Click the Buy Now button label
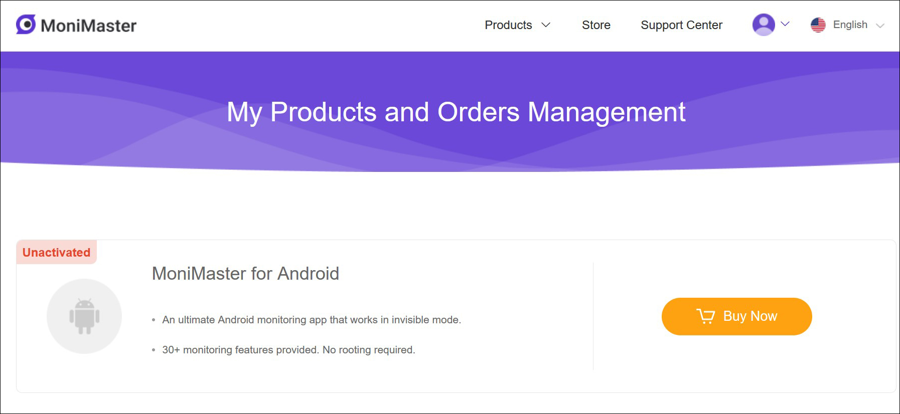The height and width of the screenshot is (414, 900). (x=750, y=316)
